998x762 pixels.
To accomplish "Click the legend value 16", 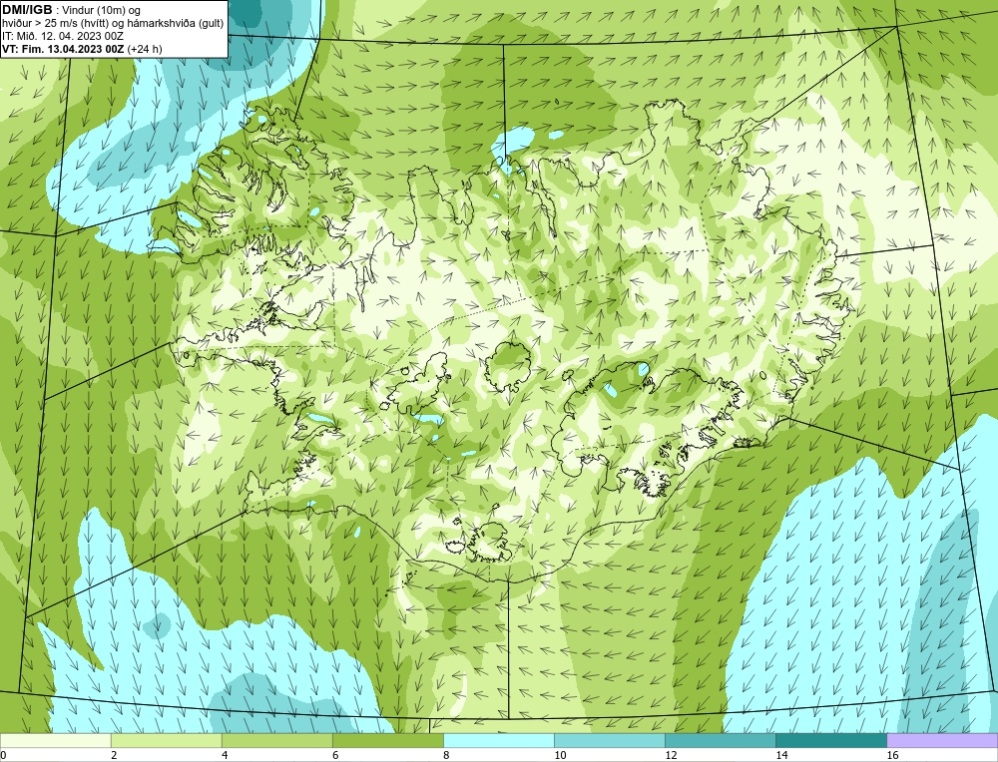I will tap(892, 755).
